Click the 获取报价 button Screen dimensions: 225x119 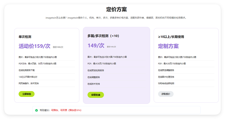pos(166,94)
